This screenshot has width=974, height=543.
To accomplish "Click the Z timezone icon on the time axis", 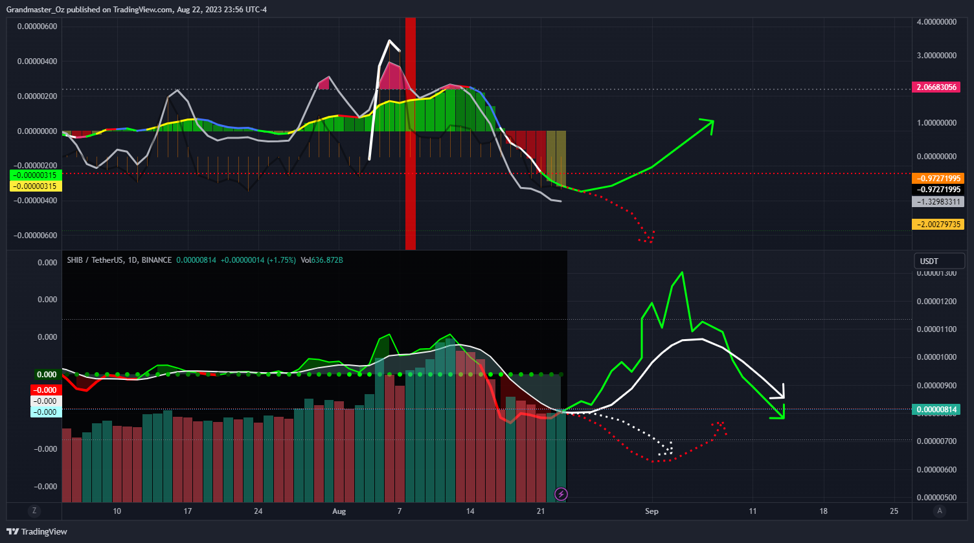I will click(34, 511).
